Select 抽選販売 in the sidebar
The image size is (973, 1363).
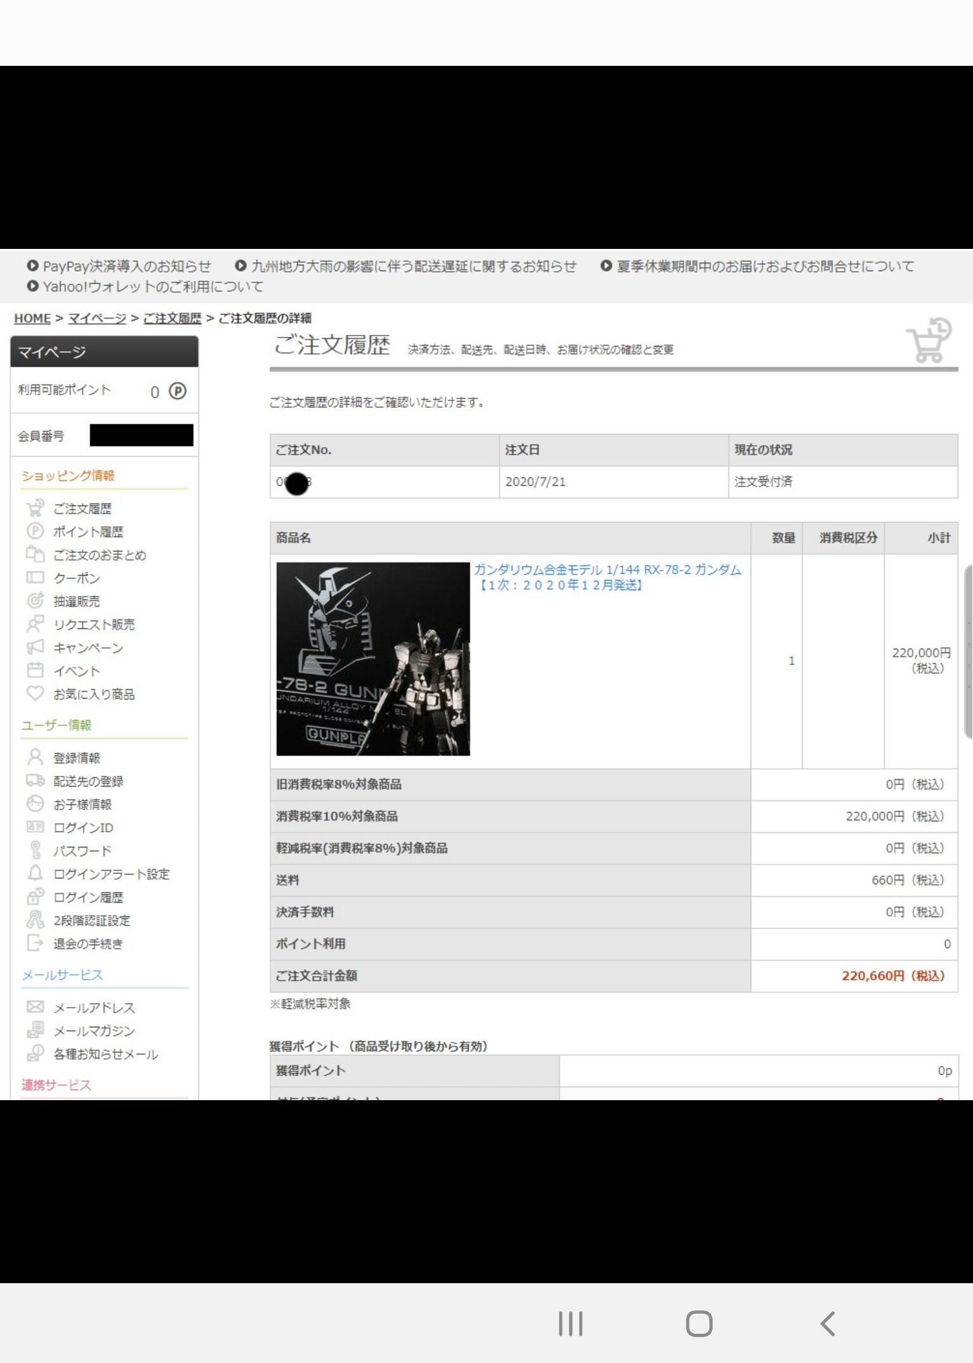point(77,601)
